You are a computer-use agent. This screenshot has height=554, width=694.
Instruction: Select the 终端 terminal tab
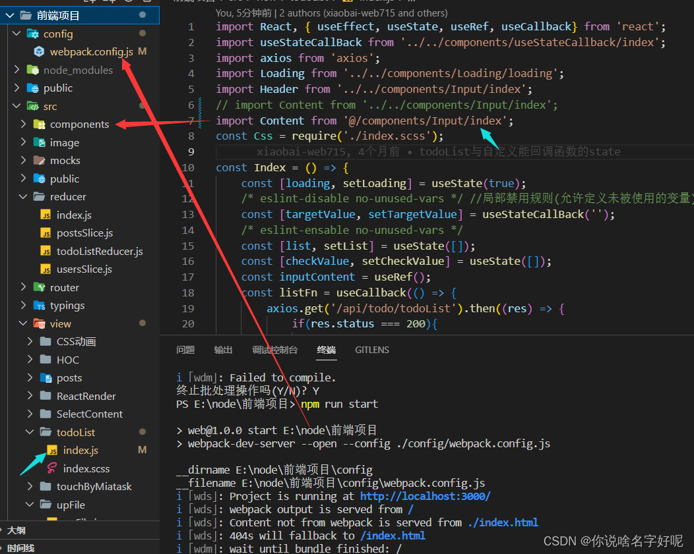326,350
